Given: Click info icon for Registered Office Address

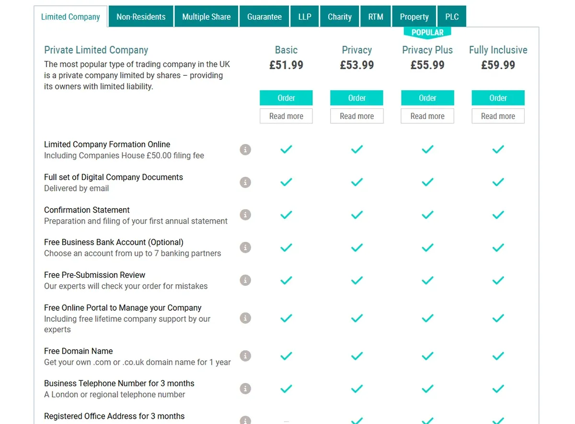Looking at the screenshot, I should 245,420.
